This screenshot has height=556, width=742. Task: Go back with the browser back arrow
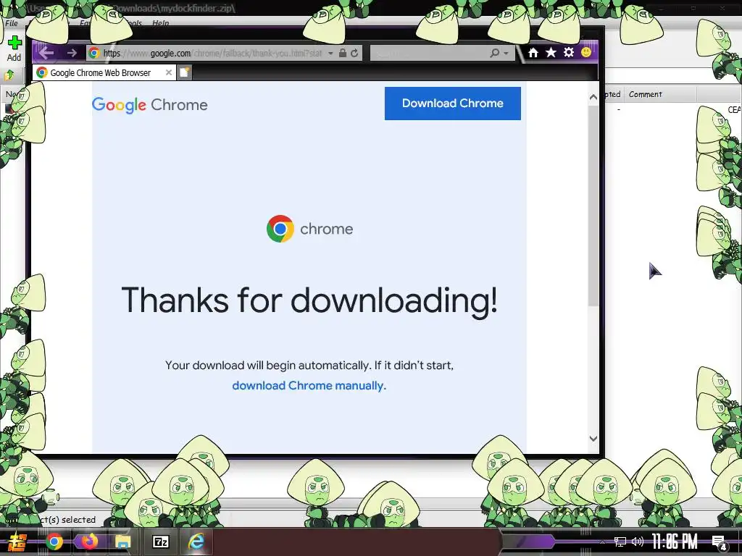tap(46, 53)
